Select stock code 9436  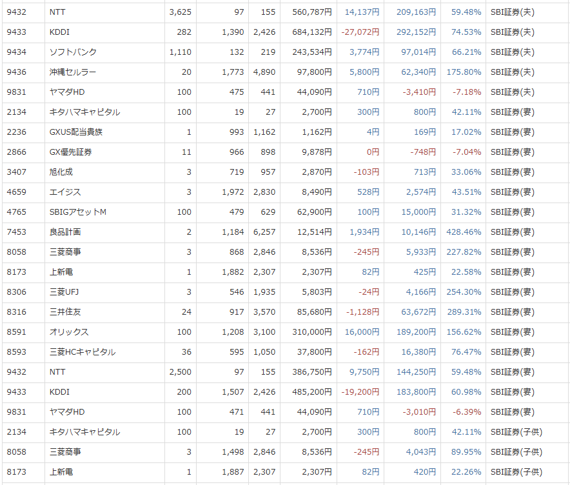(16, 72)
